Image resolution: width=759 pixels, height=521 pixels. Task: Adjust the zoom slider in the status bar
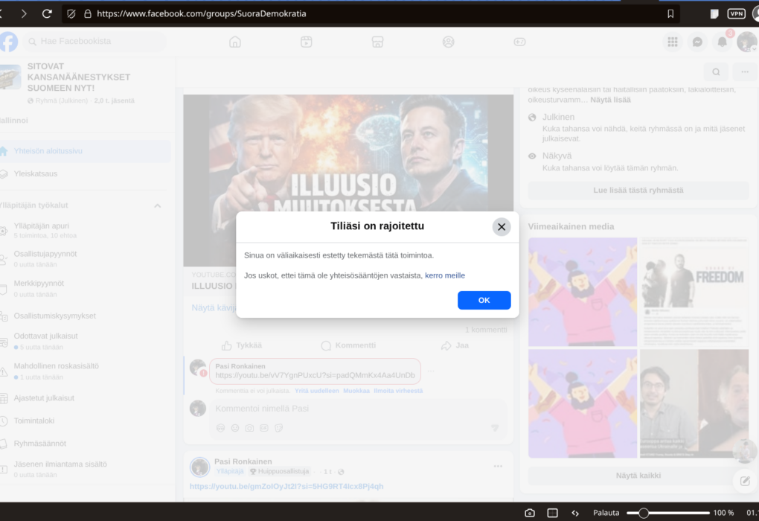click(x=644, y=513)
